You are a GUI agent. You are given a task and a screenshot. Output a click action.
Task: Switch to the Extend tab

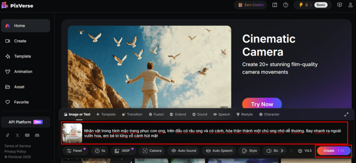[x=178, y=115]
